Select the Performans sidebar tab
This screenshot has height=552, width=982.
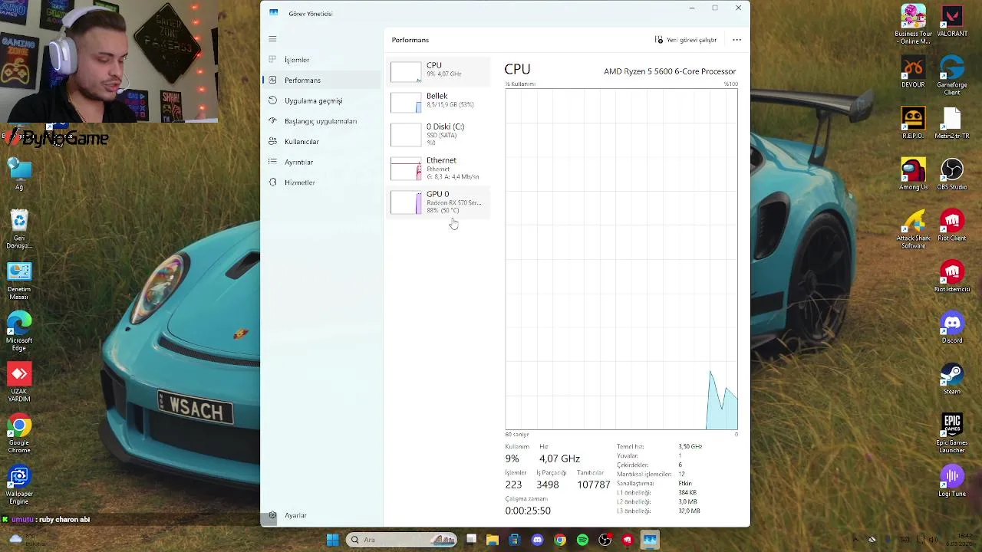tap(321, 80)
